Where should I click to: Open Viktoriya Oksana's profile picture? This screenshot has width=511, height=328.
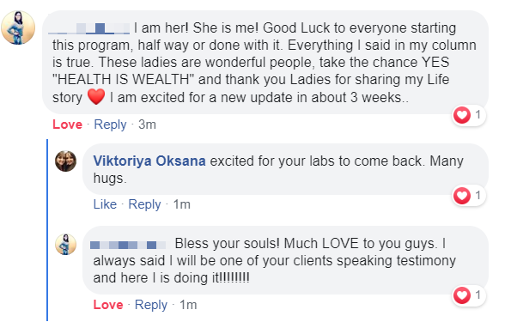(x=65, y=161)
